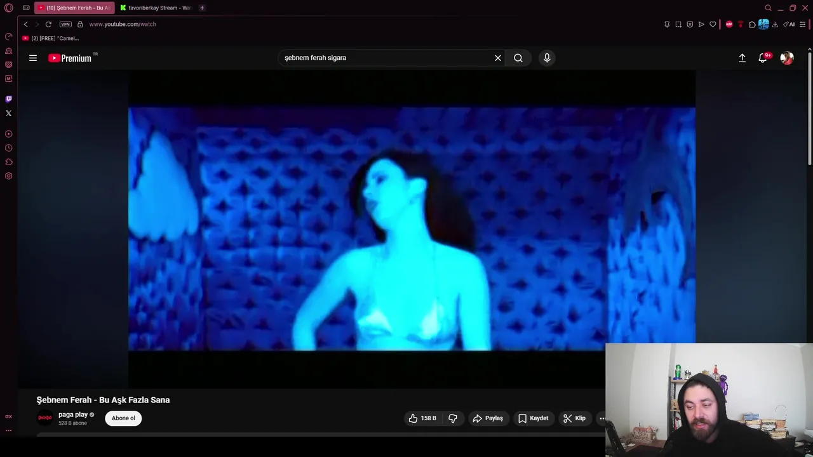Open sidebar three-dot setup menu

coord(9,430)
